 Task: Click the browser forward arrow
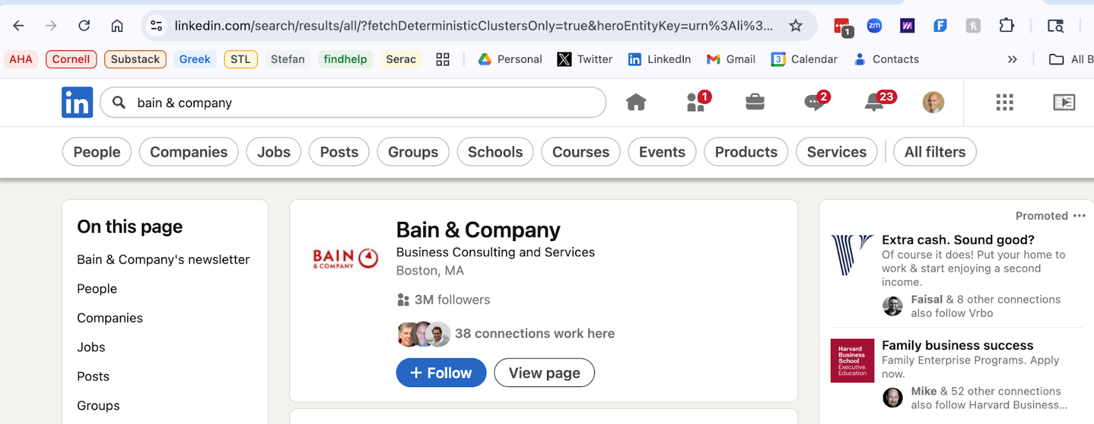click(x=51, y=26)
